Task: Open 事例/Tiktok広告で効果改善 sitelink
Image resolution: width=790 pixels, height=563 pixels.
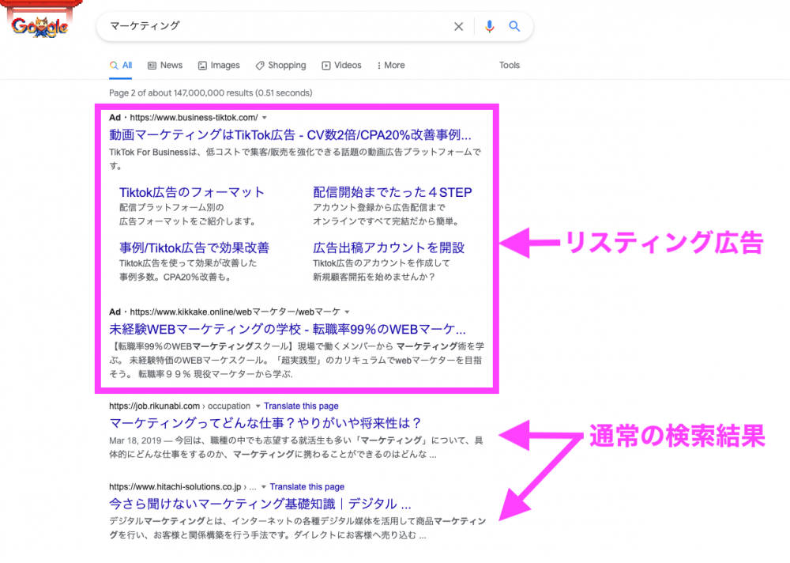Action: pyautogui.click(x=194, y=247)
